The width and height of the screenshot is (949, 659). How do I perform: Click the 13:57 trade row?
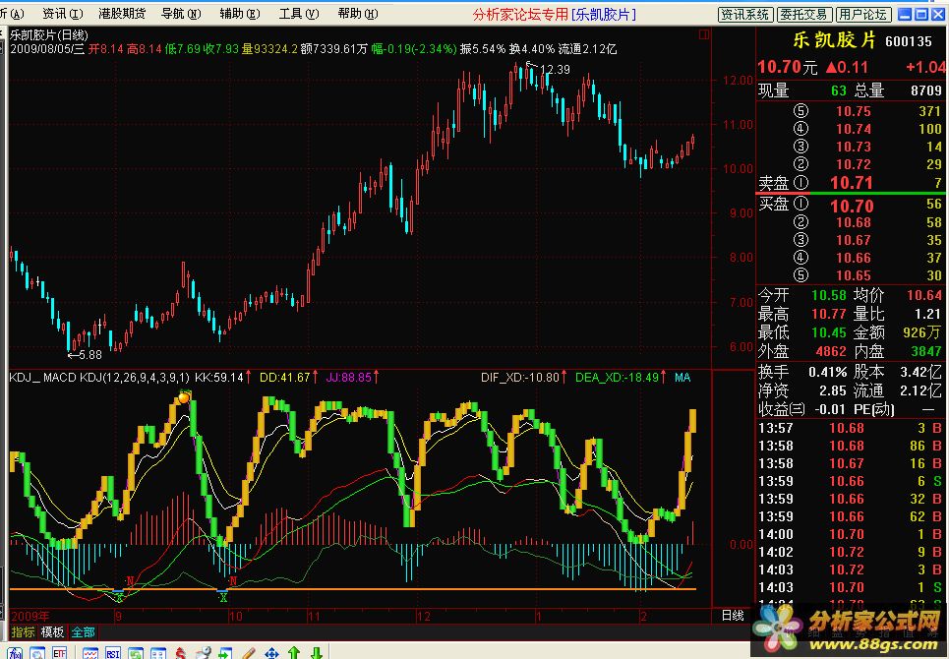coord(851,429)
